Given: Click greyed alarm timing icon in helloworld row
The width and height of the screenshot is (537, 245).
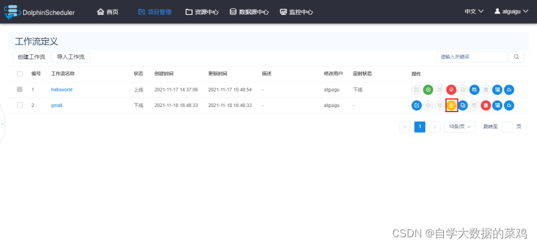Looking at the screenshot, I should pos(439,90).
